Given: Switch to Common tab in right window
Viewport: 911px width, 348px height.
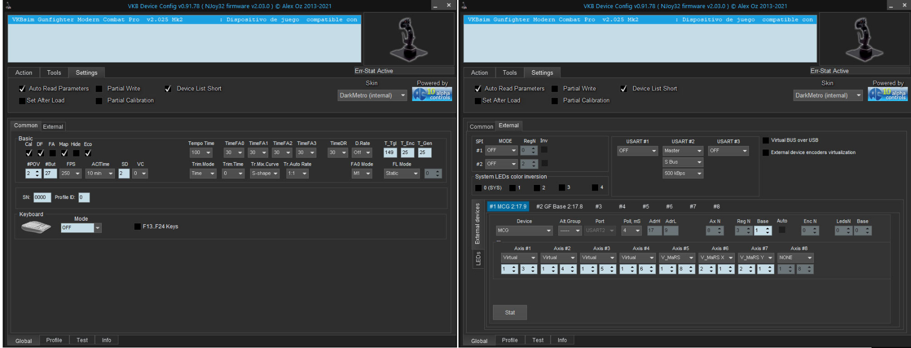Looking at the screenshot, I should (x=481, y=127).
